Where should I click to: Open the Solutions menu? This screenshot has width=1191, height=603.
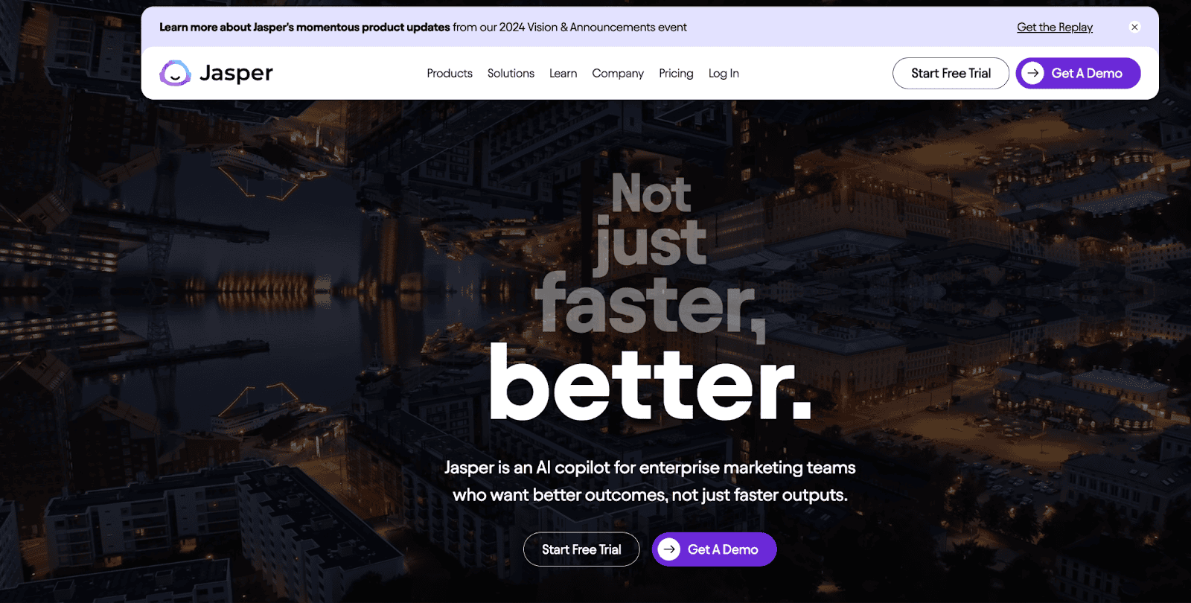tap(511, 73)
